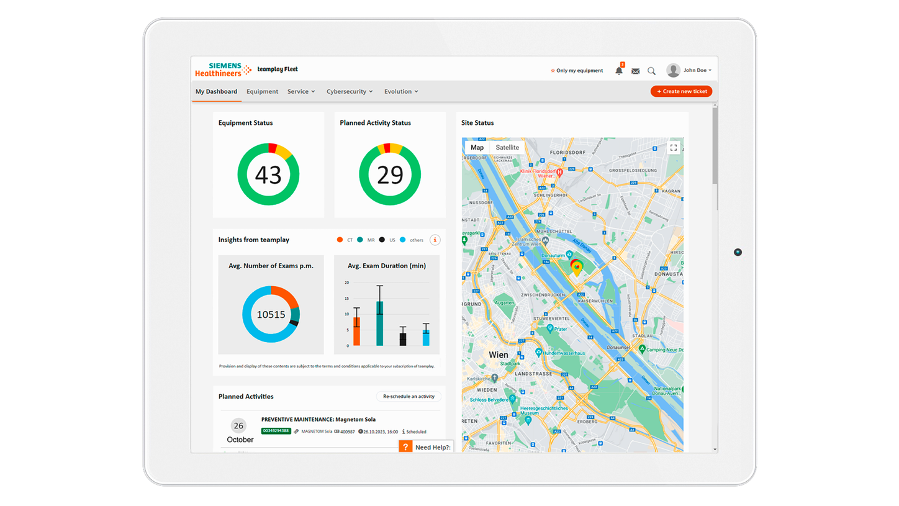Open the mail envelope icon

tap(635, 71)
